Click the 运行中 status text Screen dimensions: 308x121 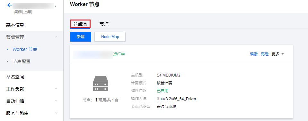[119, 54]
